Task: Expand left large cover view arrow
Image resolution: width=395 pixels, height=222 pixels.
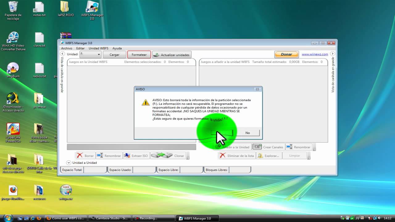Action: [62, 54]
